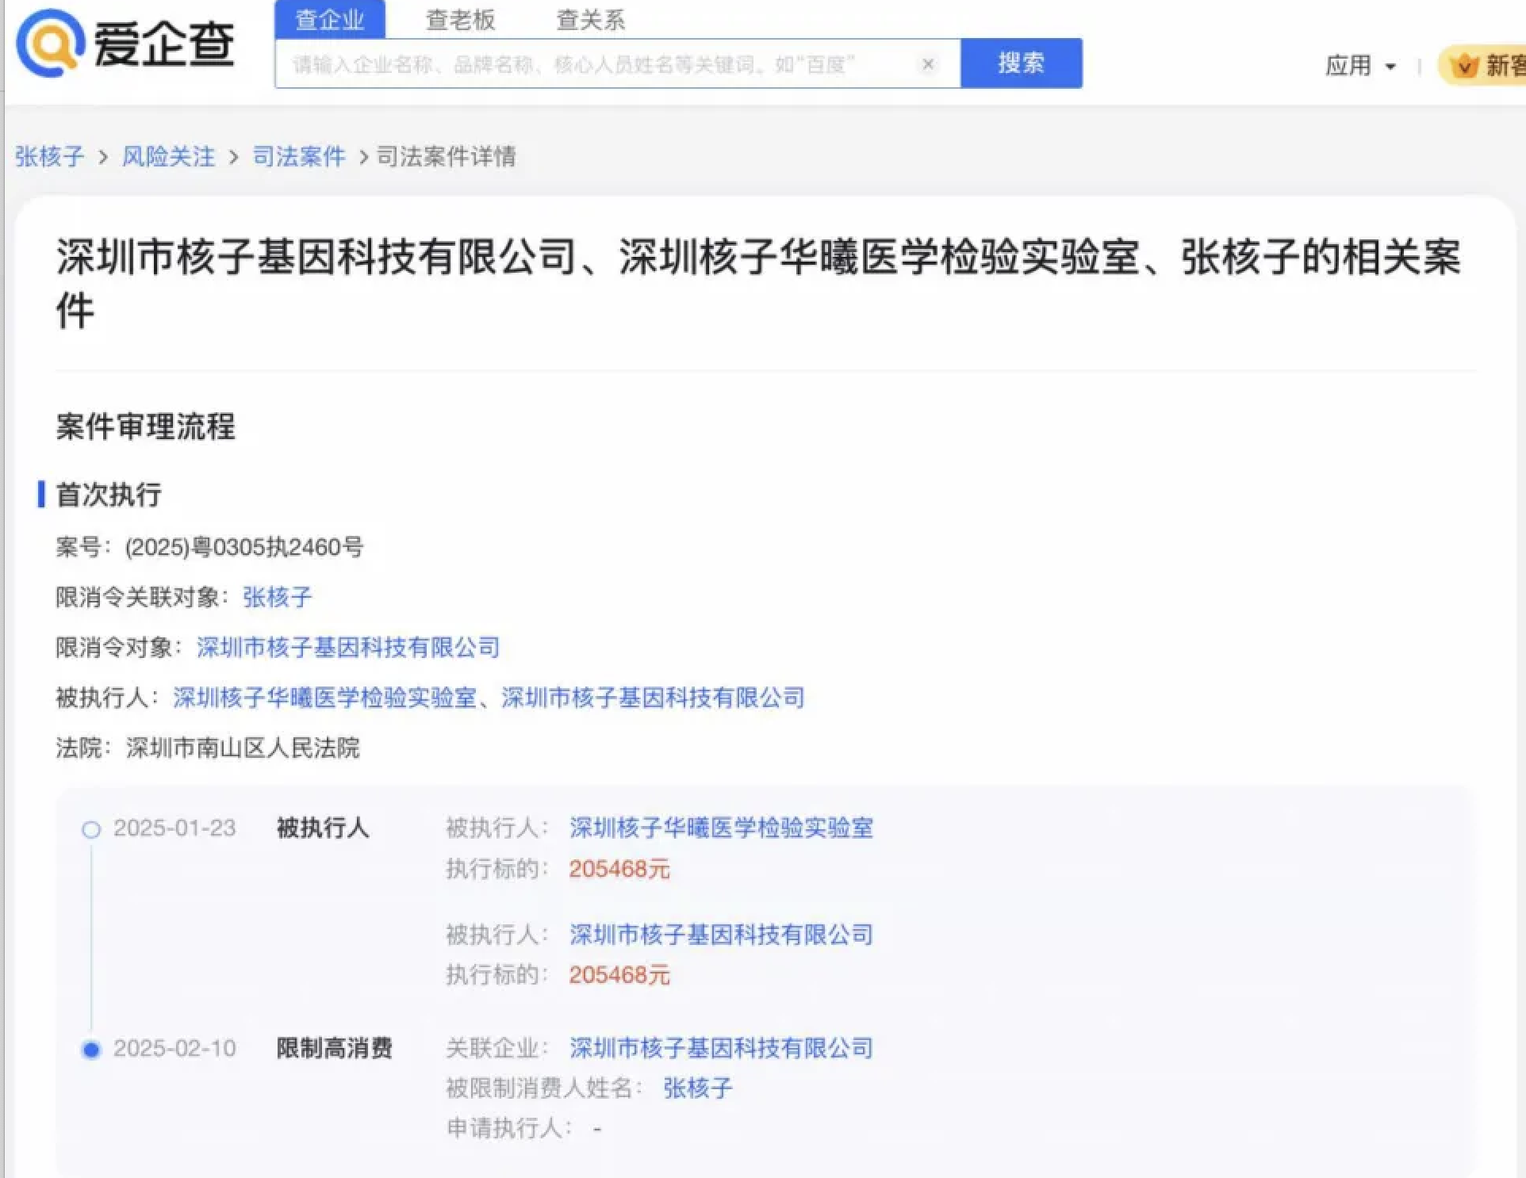
Task: Click the crown icon next to 新客
Action: (x=1464, y=66)
